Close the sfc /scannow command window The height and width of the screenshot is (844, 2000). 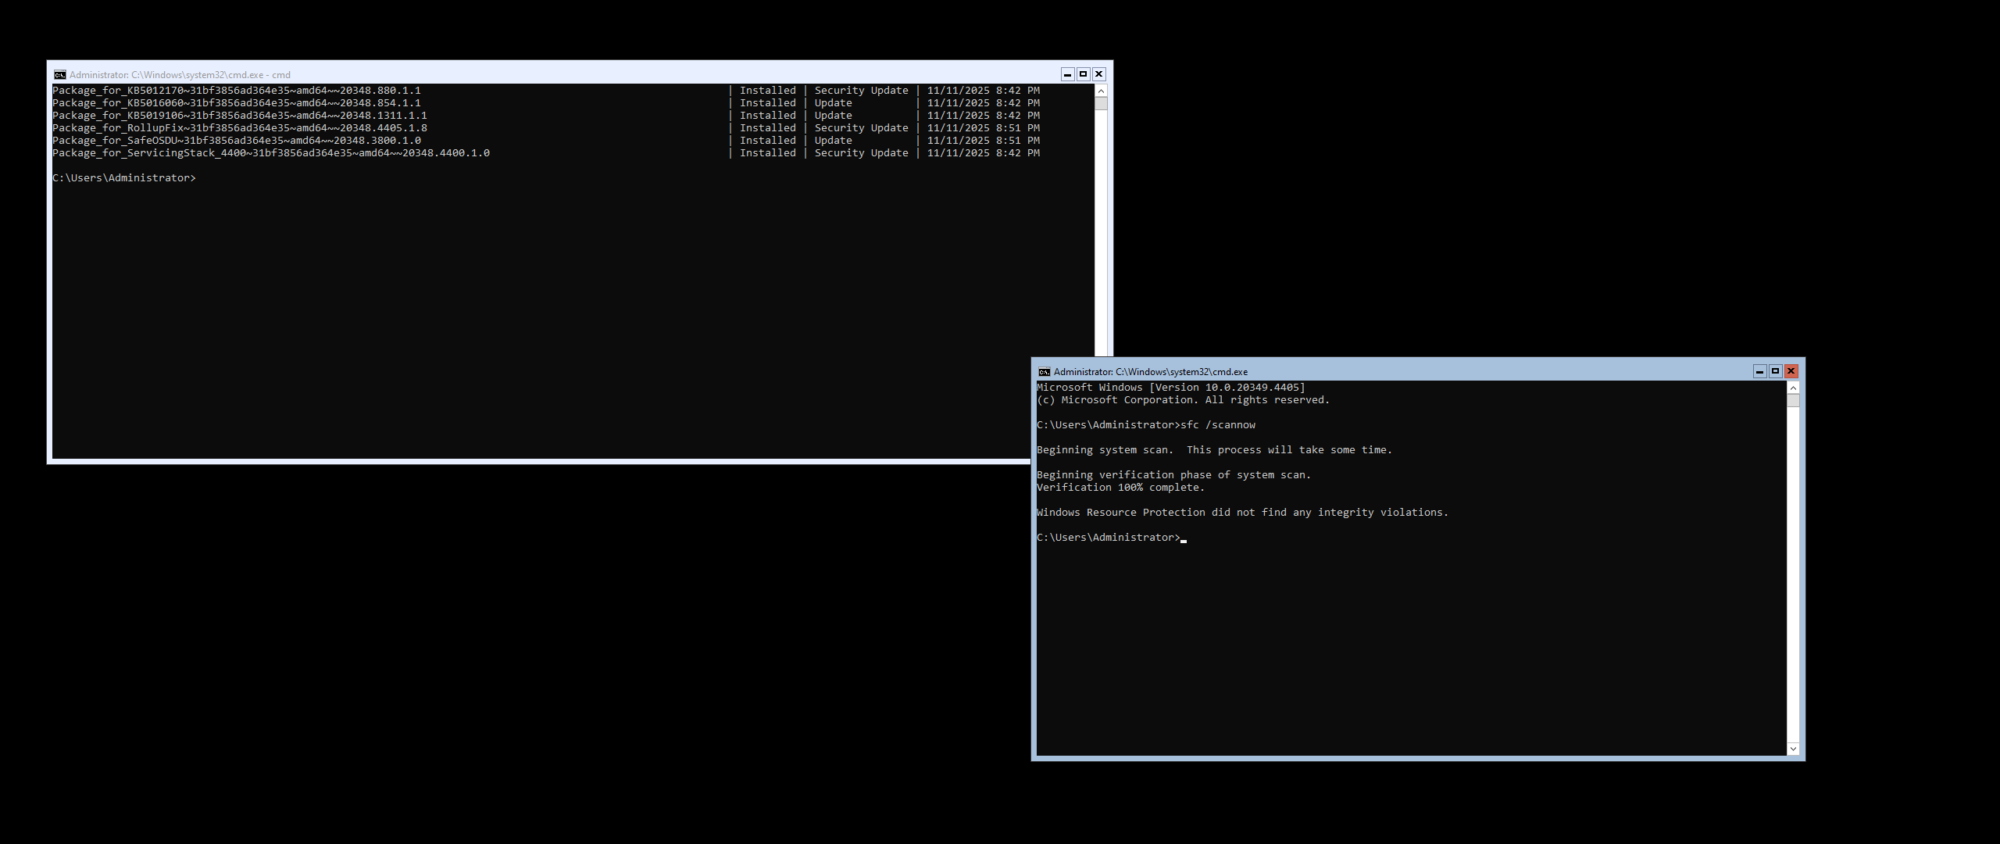[x=1791, y=372]
